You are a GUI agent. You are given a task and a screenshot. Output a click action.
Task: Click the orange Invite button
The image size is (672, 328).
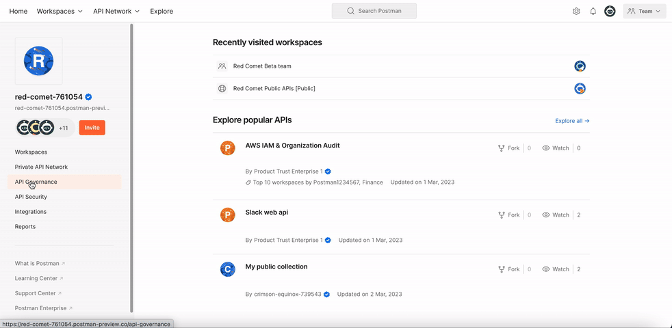[x=92, y=128]
